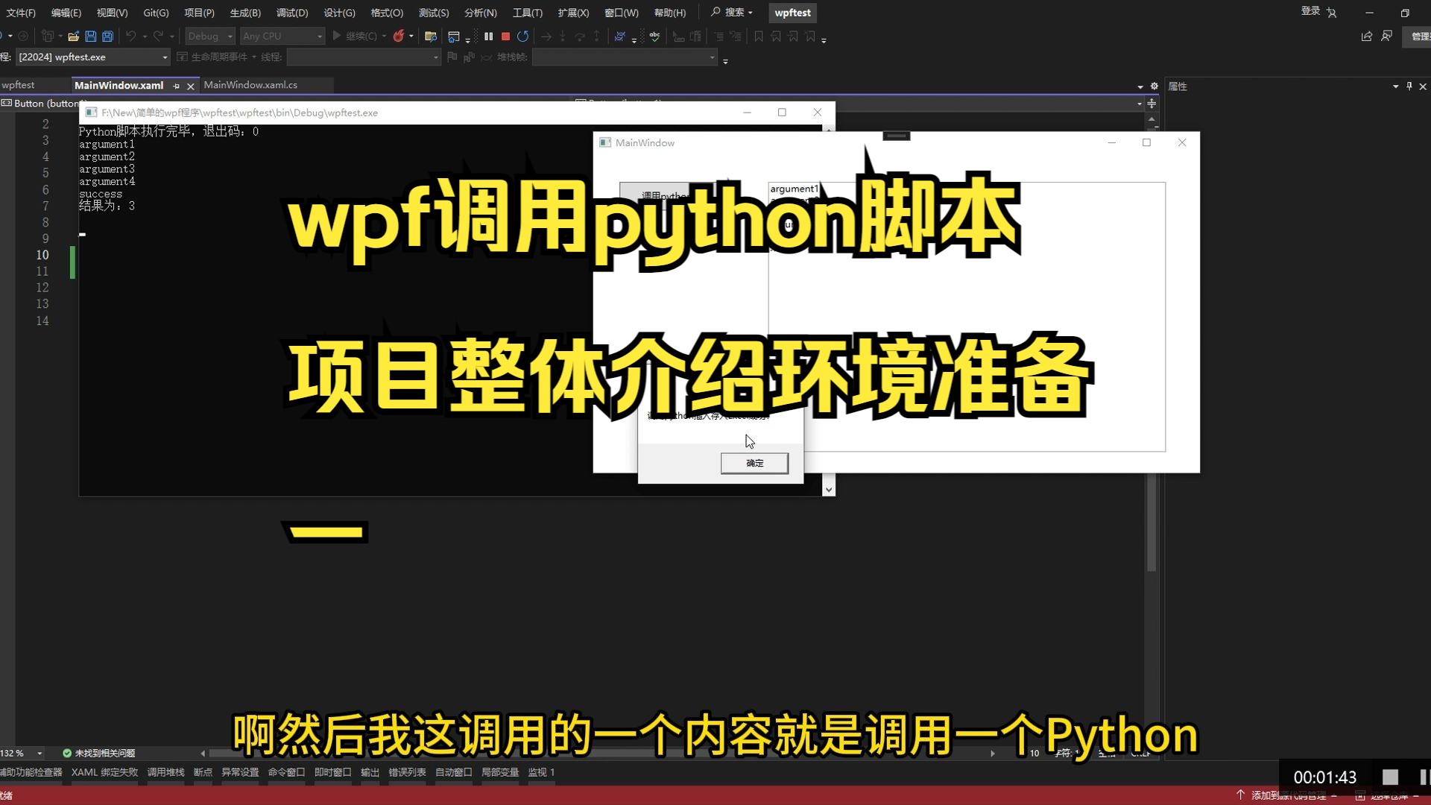This screenshot has height=805, width=1431.
Task: Click the console window's scroll-down arrow
Action: tap(828, 489)
